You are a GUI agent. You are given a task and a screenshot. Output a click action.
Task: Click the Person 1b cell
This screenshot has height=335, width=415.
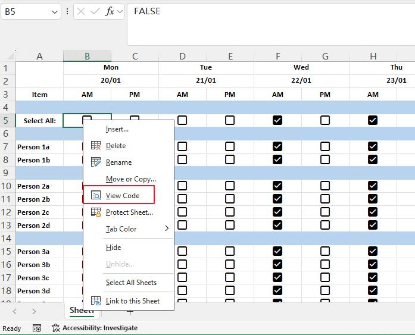39,160
